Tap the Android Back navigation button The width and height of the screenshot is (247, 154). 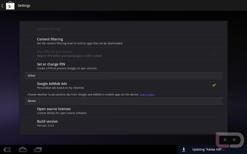coord(7,150)
